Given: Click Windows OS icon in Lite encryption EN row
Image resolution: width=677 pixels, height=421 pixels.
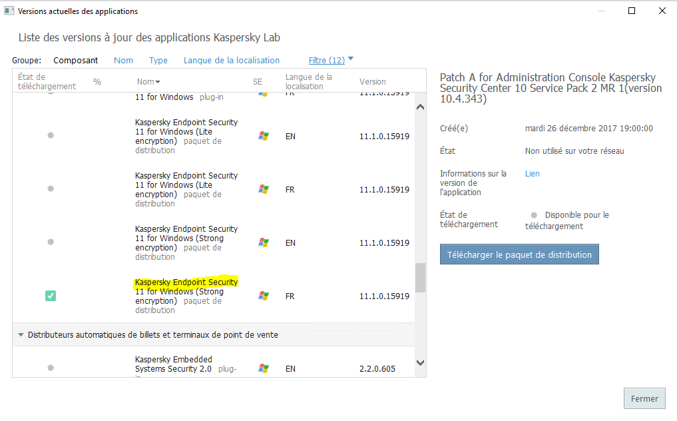Looking at the screenshot, I should 264,136.
